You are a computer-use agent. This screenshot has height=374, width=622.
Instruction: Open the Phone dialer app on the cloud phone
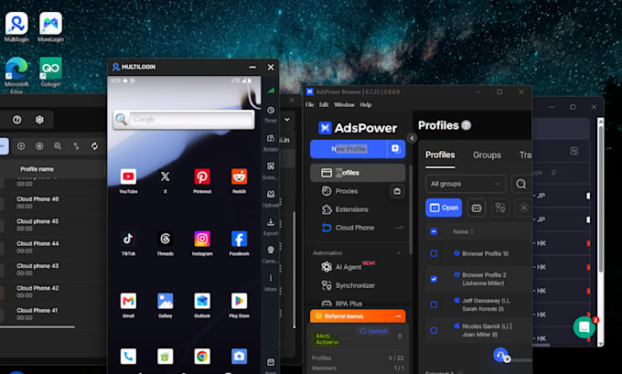(x=128, y=356)
